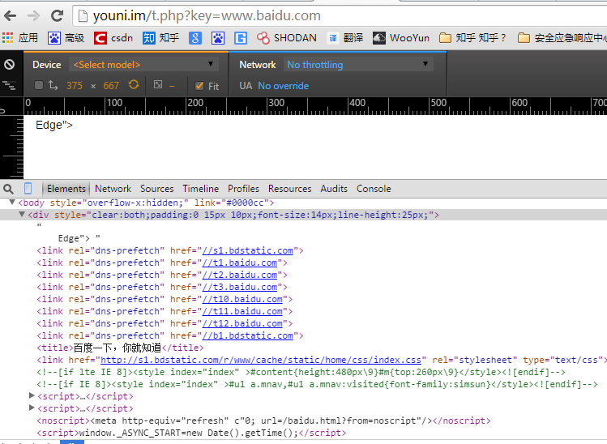Open the Sources tab
The height and width of the screenshot is (444, 607).
coord(156,189)
